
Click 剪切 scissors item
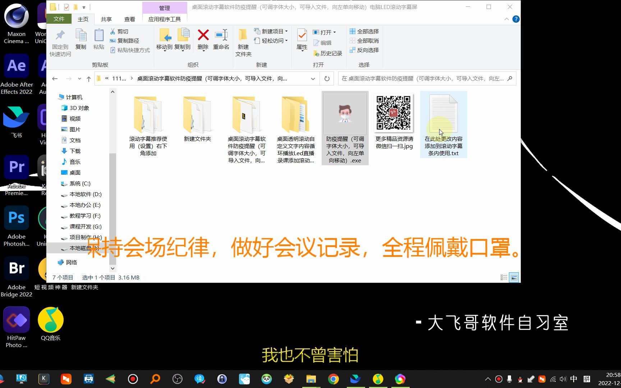(119, 32)
